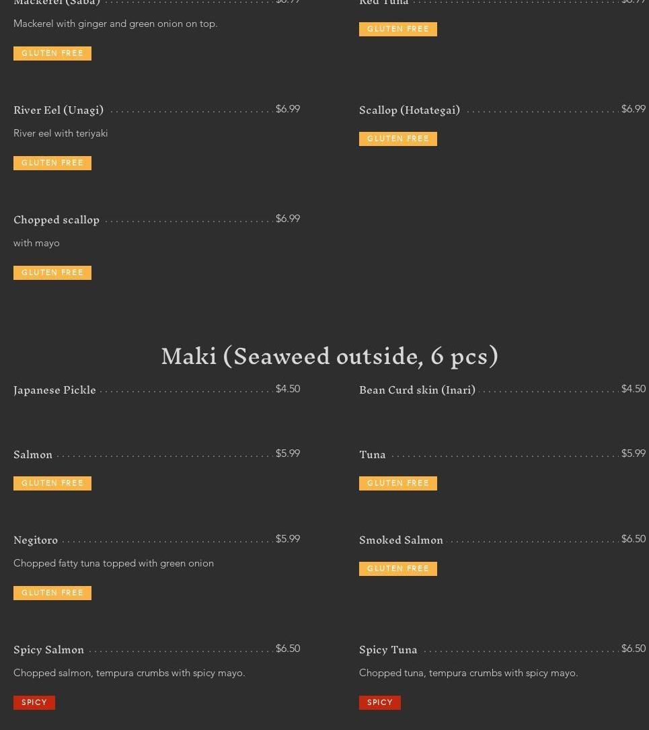This screenshot has width=649, height=730.
Task: Click the Spicy Tuna item title
Action: [388, 649]
